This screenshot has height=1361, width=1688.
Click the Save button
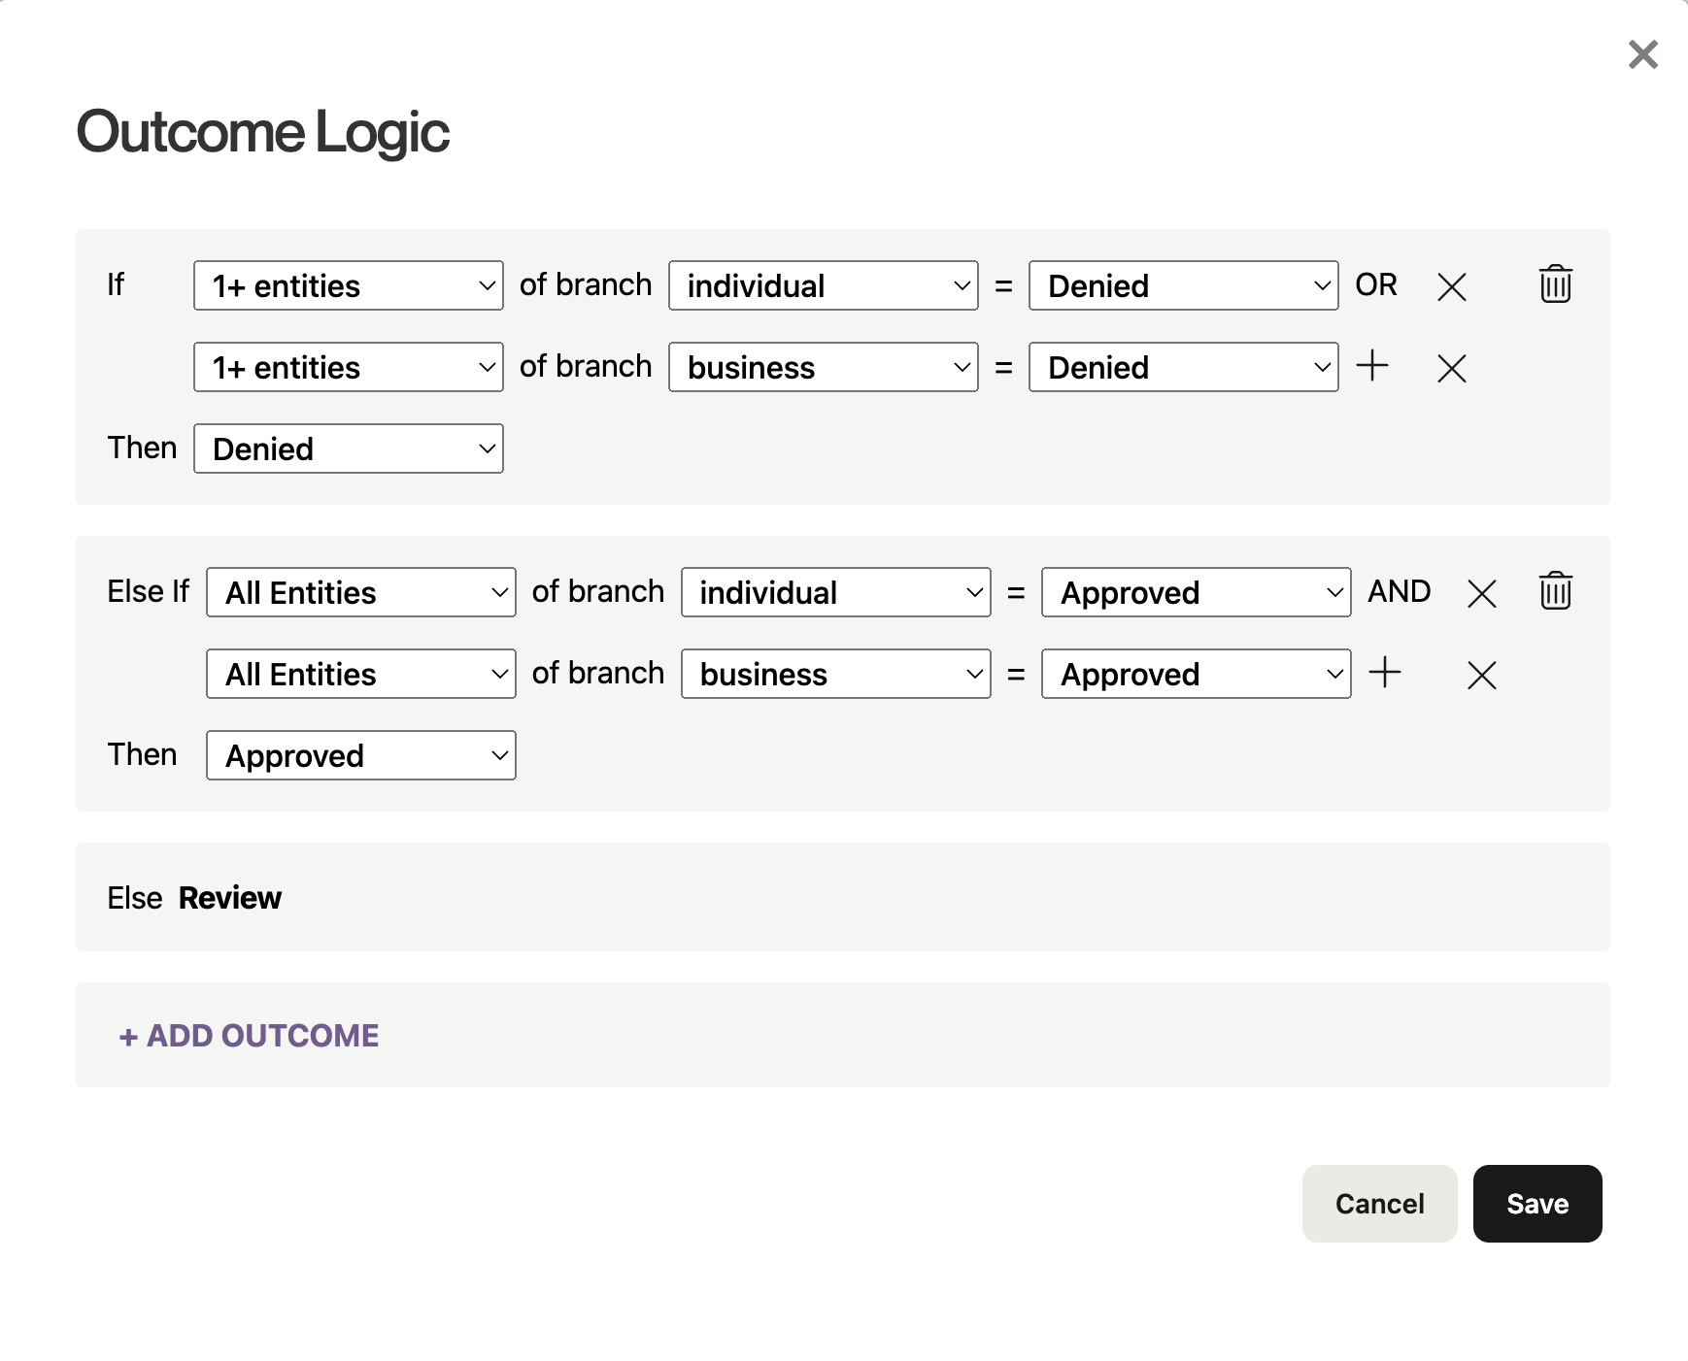1537,1204
